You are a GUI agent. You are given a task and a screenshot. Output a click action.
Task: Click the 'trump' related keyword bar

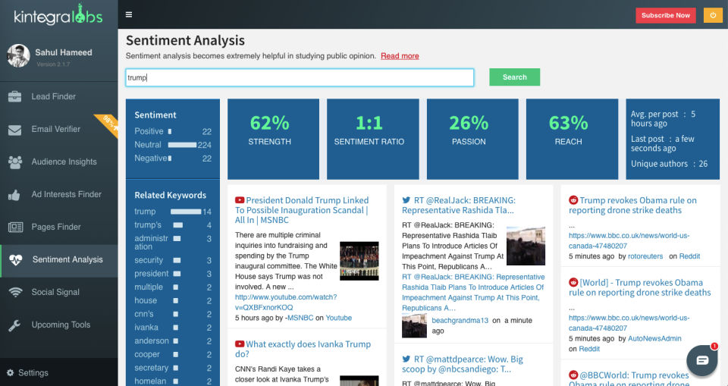click(x=186, y=212)
